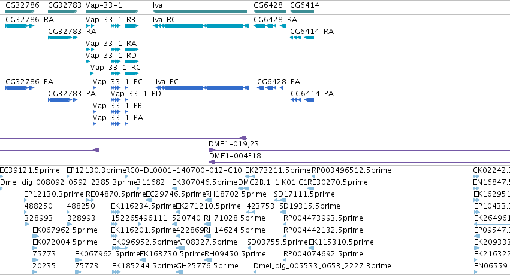Select the Vap-33-1-RA transcript
The width and height of the screenshot is (510, 275).
[112, 50]
